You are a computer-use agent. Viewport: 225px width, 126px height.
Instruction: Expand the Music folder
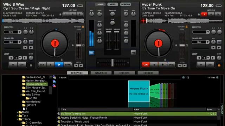tap(18, 112)
